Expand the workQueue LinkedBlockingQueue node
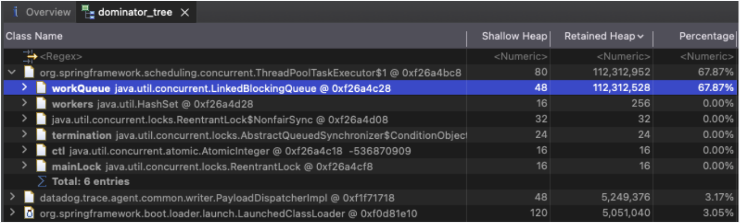This screenshot has height=223, width=740. coord(24,87)
